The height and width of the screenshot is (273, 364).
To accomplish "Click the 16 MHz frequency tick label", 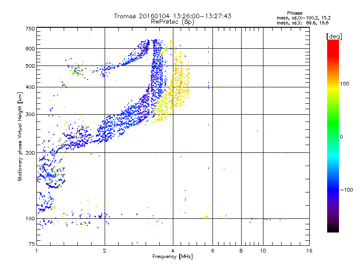I will point(309,251).
